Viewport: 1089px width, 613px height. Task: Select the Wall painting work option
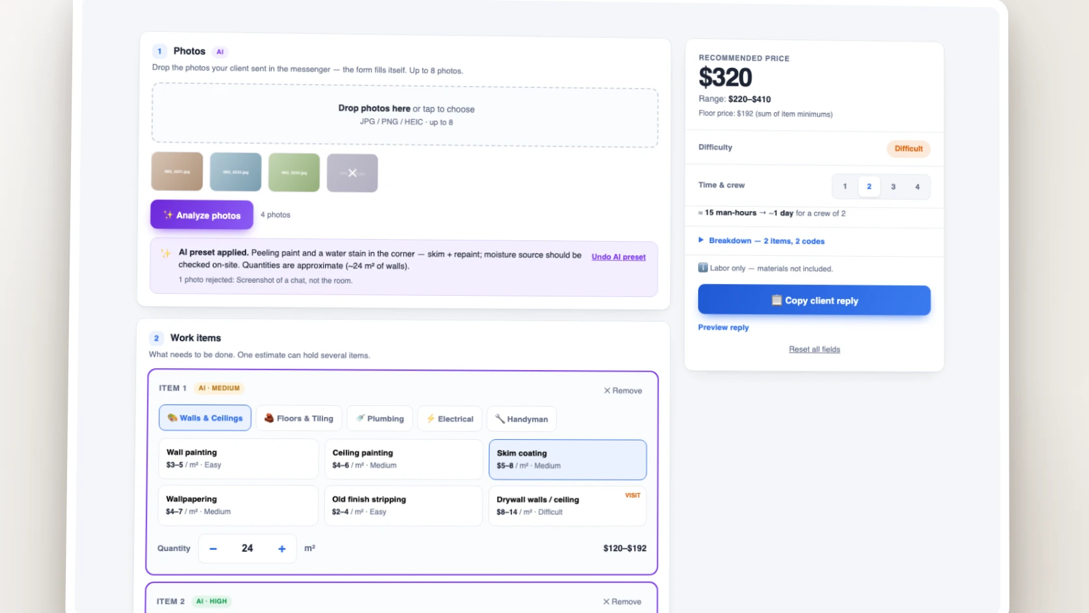click(238, 459)
